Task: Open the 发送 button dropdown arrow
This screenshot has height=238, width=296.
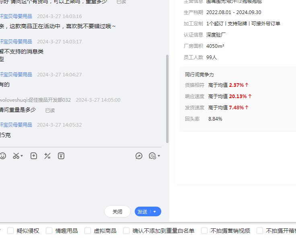Action: click(155, 212)
